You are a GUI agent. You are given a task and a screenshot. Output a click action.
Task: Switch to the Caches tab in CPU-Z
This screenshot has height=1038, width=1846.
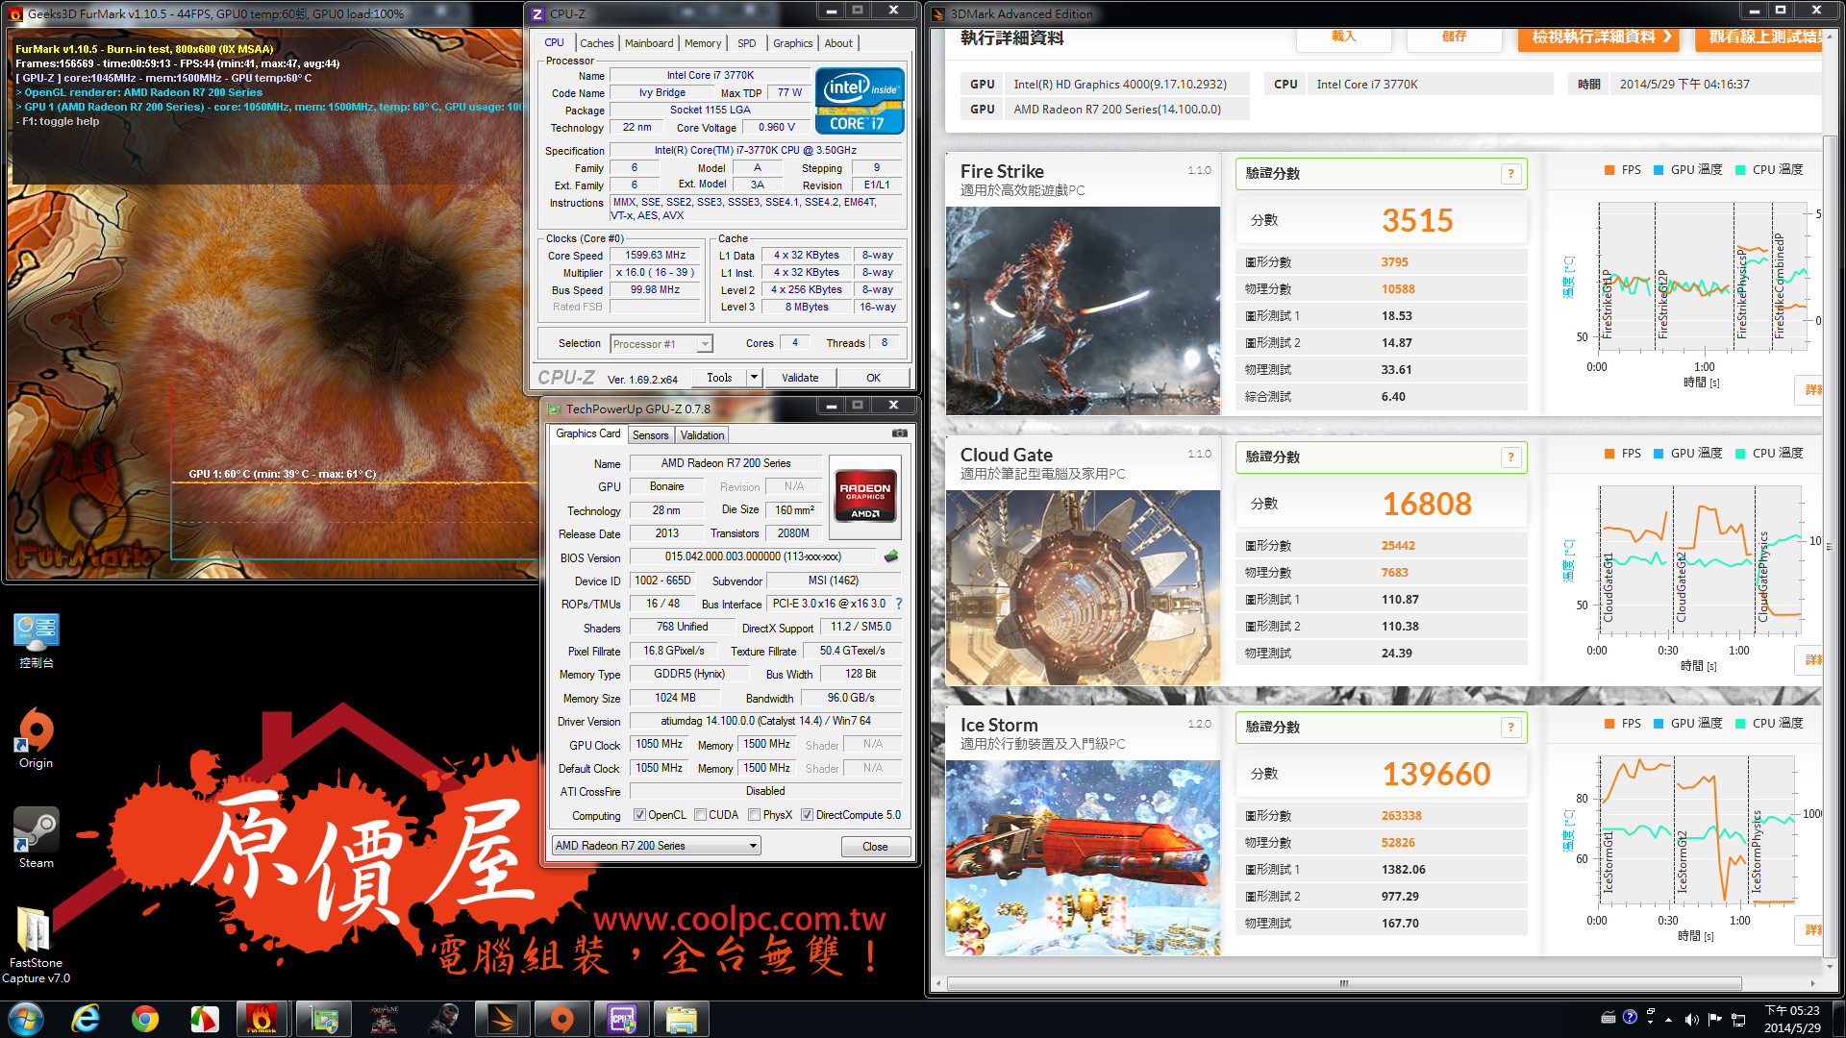tap(596, 43)
